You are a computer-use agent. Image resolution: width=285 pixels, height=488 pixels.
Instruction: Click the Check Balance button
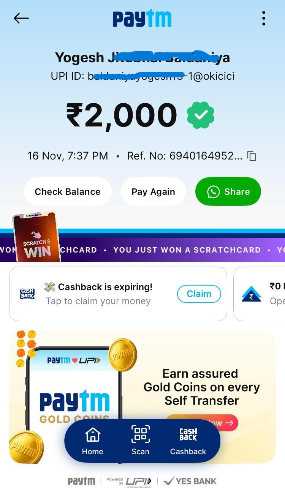coord(68,191)
